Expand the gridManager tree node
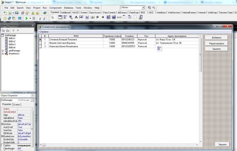The height and width of the screenshot is (151, 237). pos(3,51)
